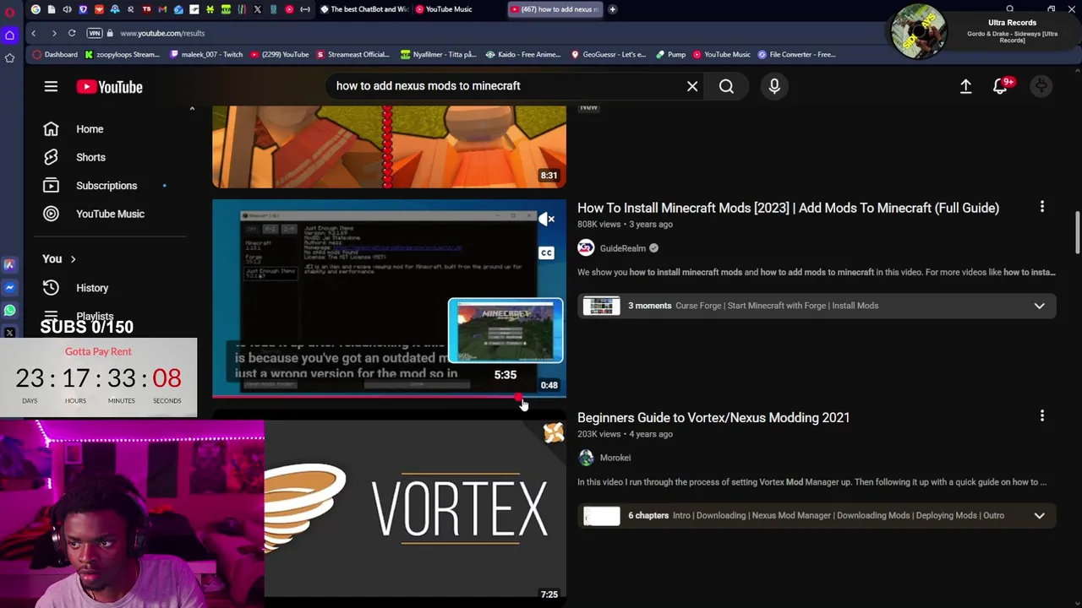Open more options for Vortex video
This screenshot has height=608, width=1082.
(1041, 416)
